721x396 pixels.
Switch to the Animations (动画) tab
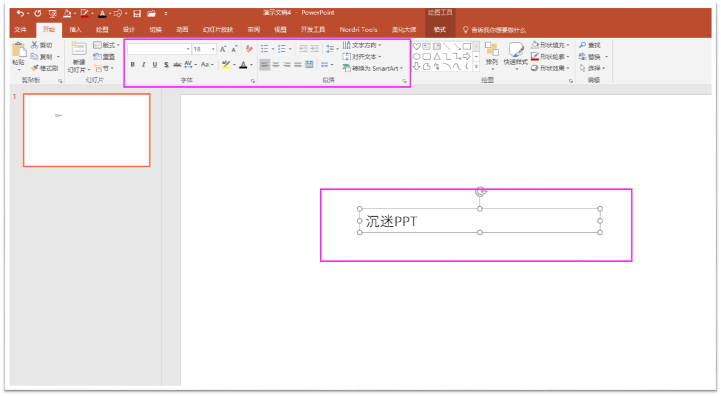pyautogui.click(x=182, y=30)
